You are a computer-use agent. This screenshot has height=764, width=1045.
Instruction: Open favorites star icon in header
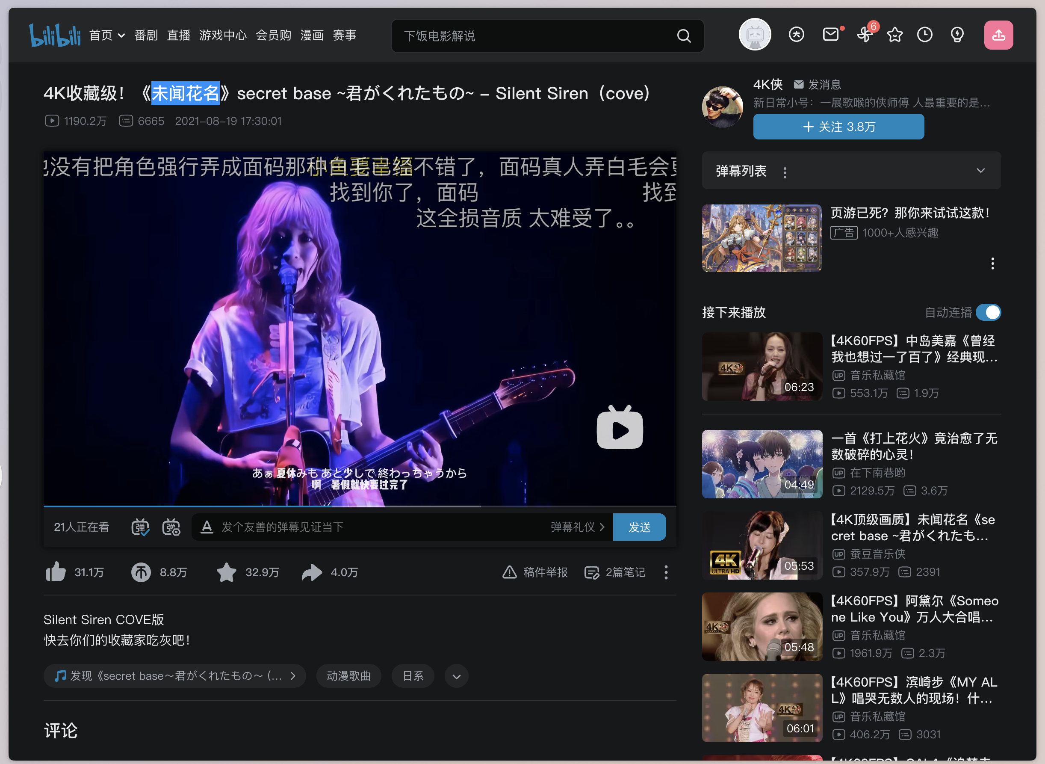point(895,34)
